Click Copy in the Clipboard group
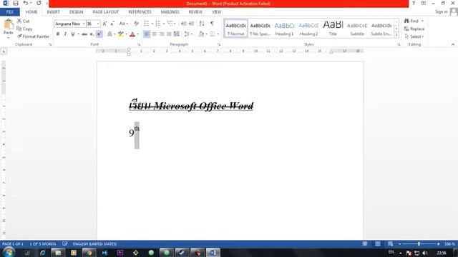Screen dimensions: 458x257 pyautogui.click(x=24, y=29)
